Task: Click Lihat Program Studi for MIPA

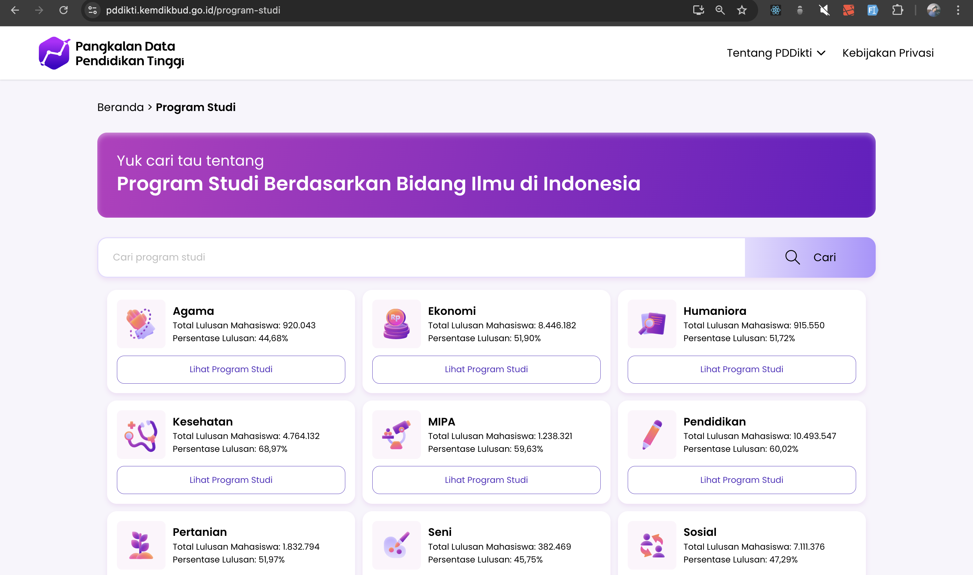Action: pyautogui.click(x=486, y=480)
